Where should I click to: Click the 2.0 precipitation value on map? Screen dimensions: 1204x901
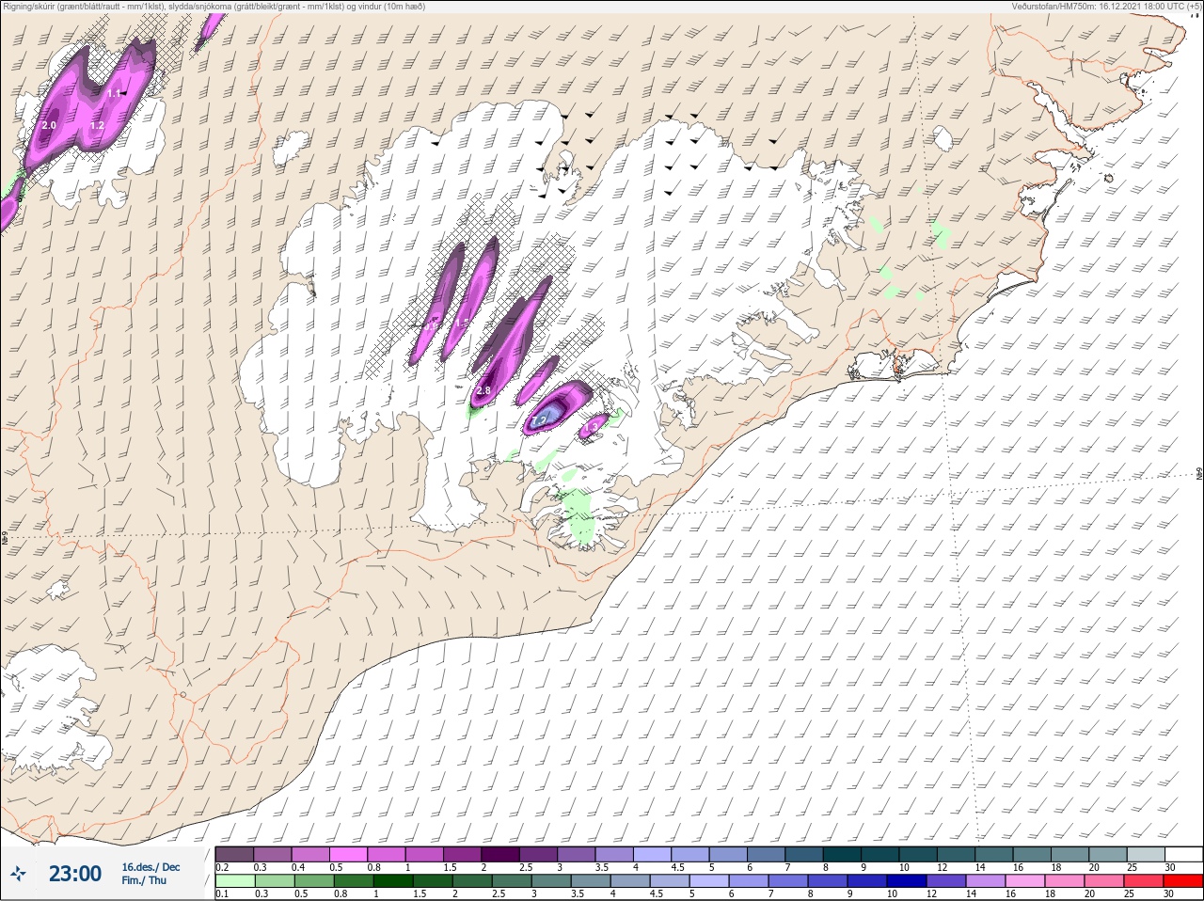tap(50, 125)
